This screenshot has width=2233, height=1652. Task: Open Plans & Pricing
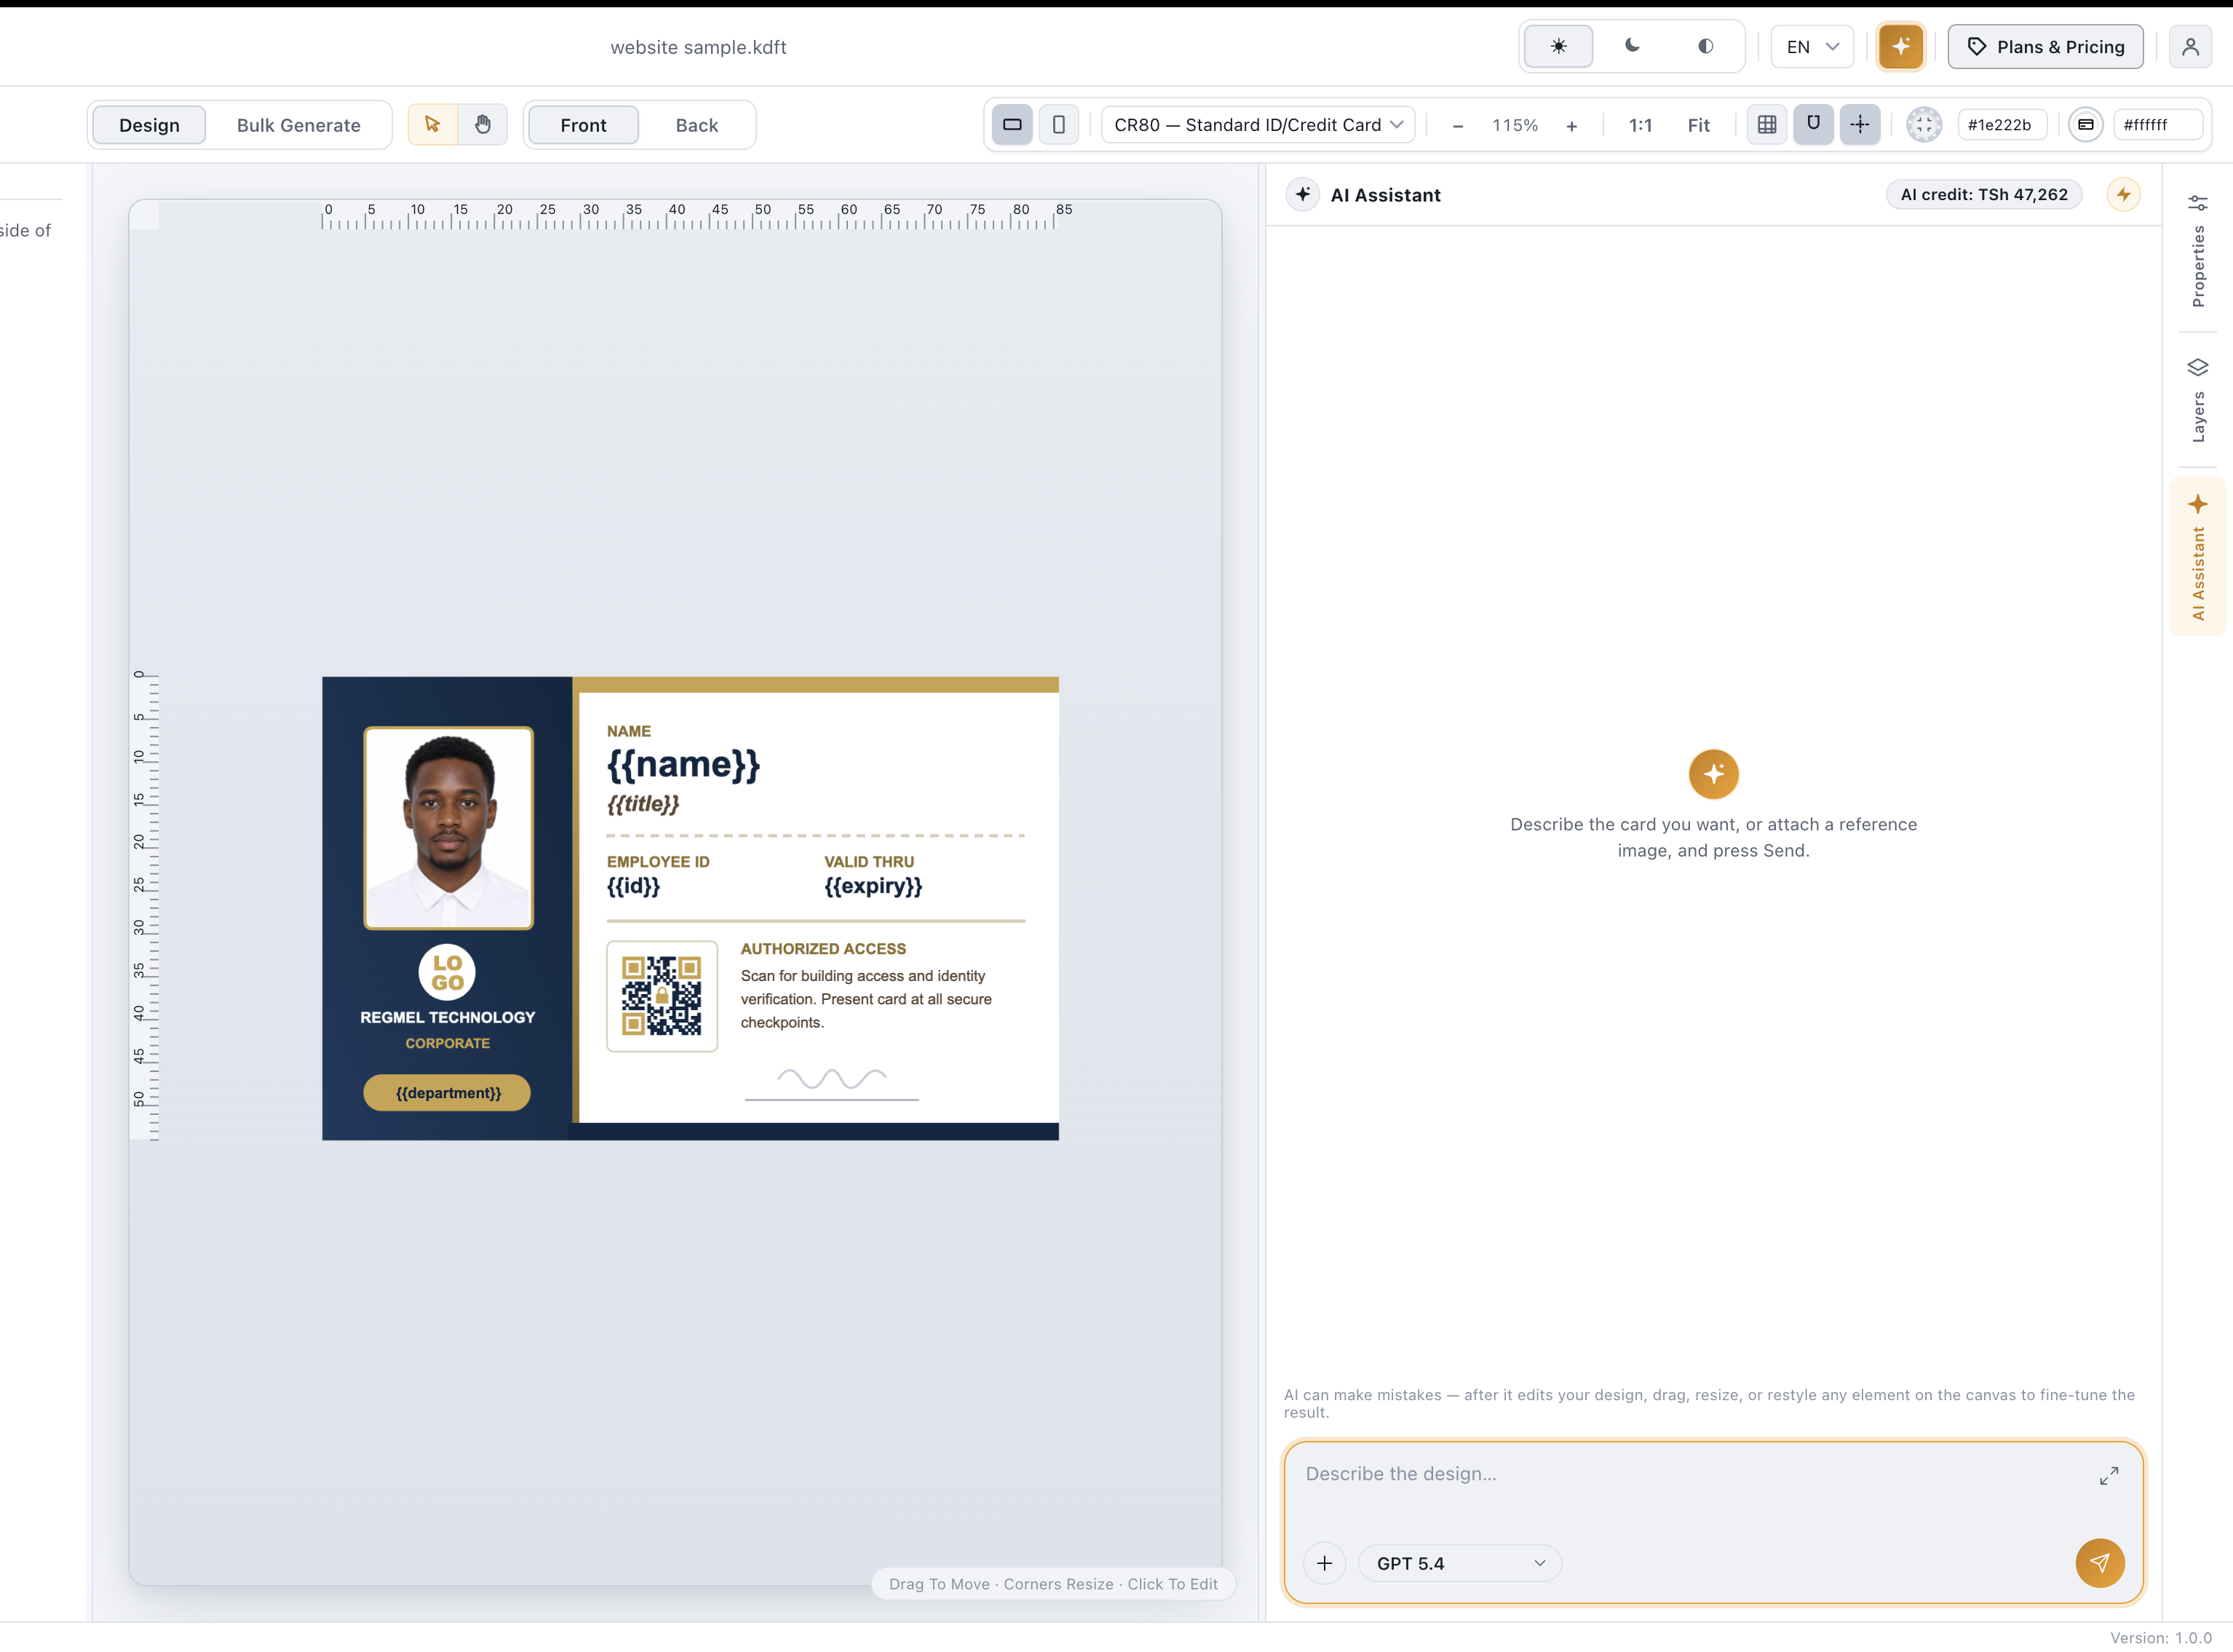(x=2045, y=46)
